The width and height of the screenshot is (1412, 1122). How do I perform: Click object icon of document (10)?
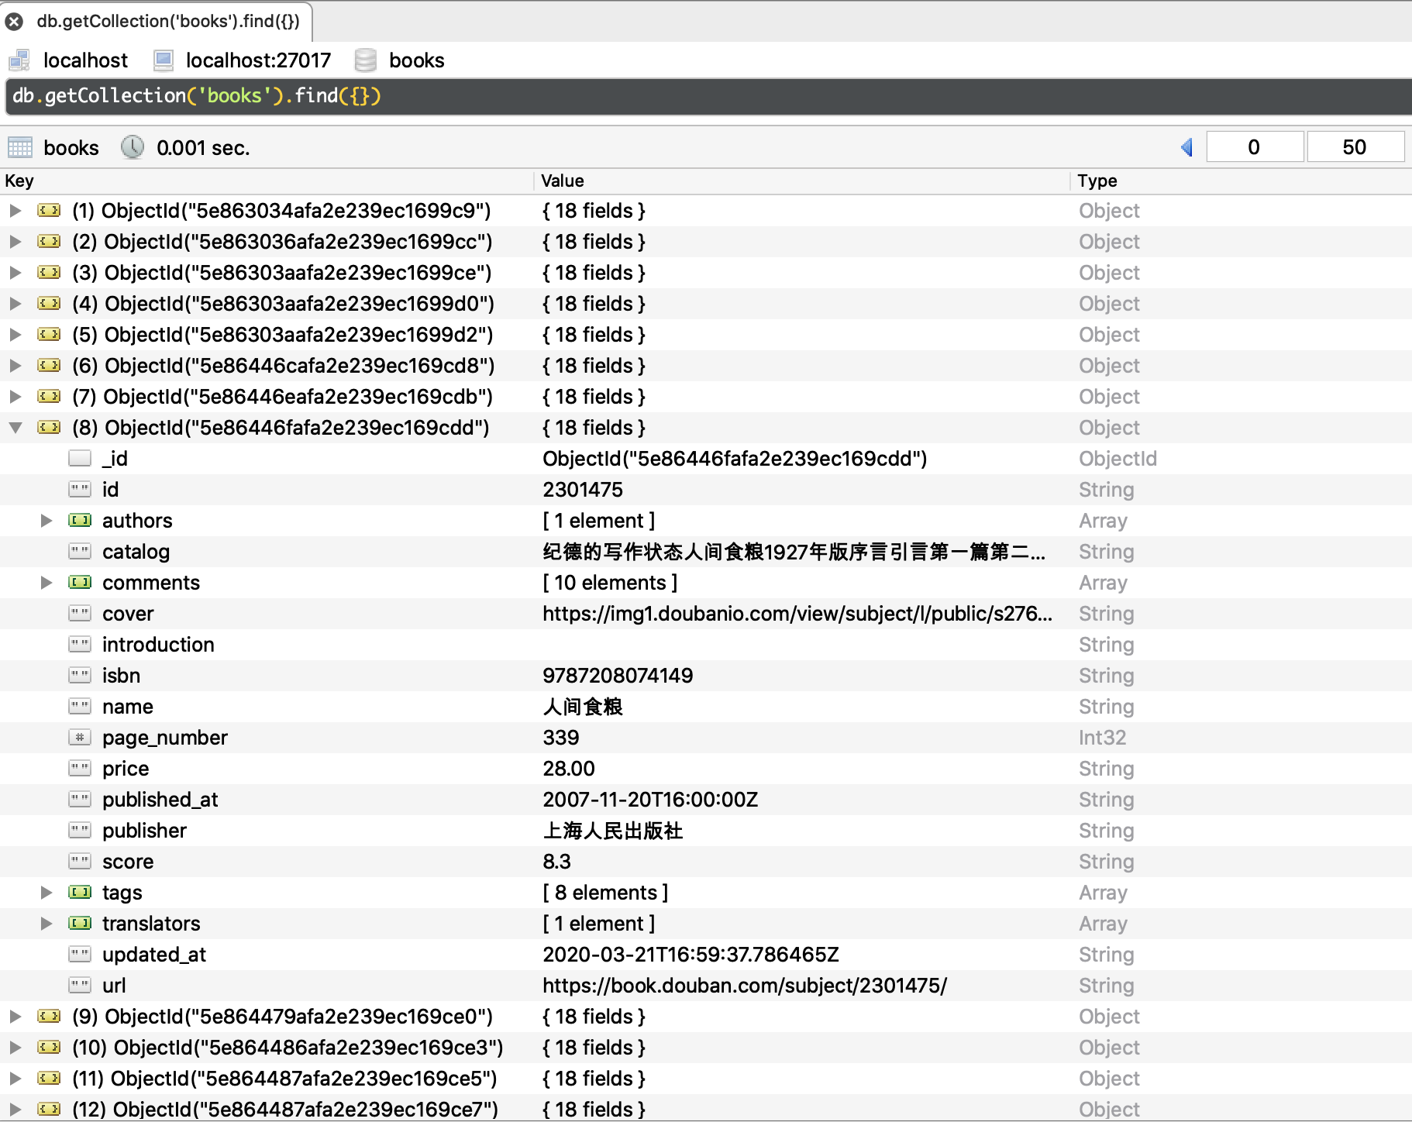tap(49, 1048)
